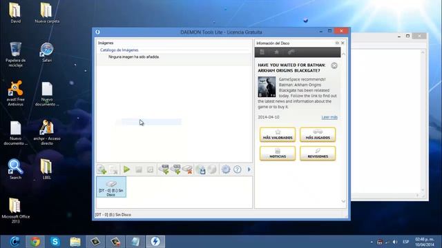Select the LBEL folder on desktop

[47, 169]
